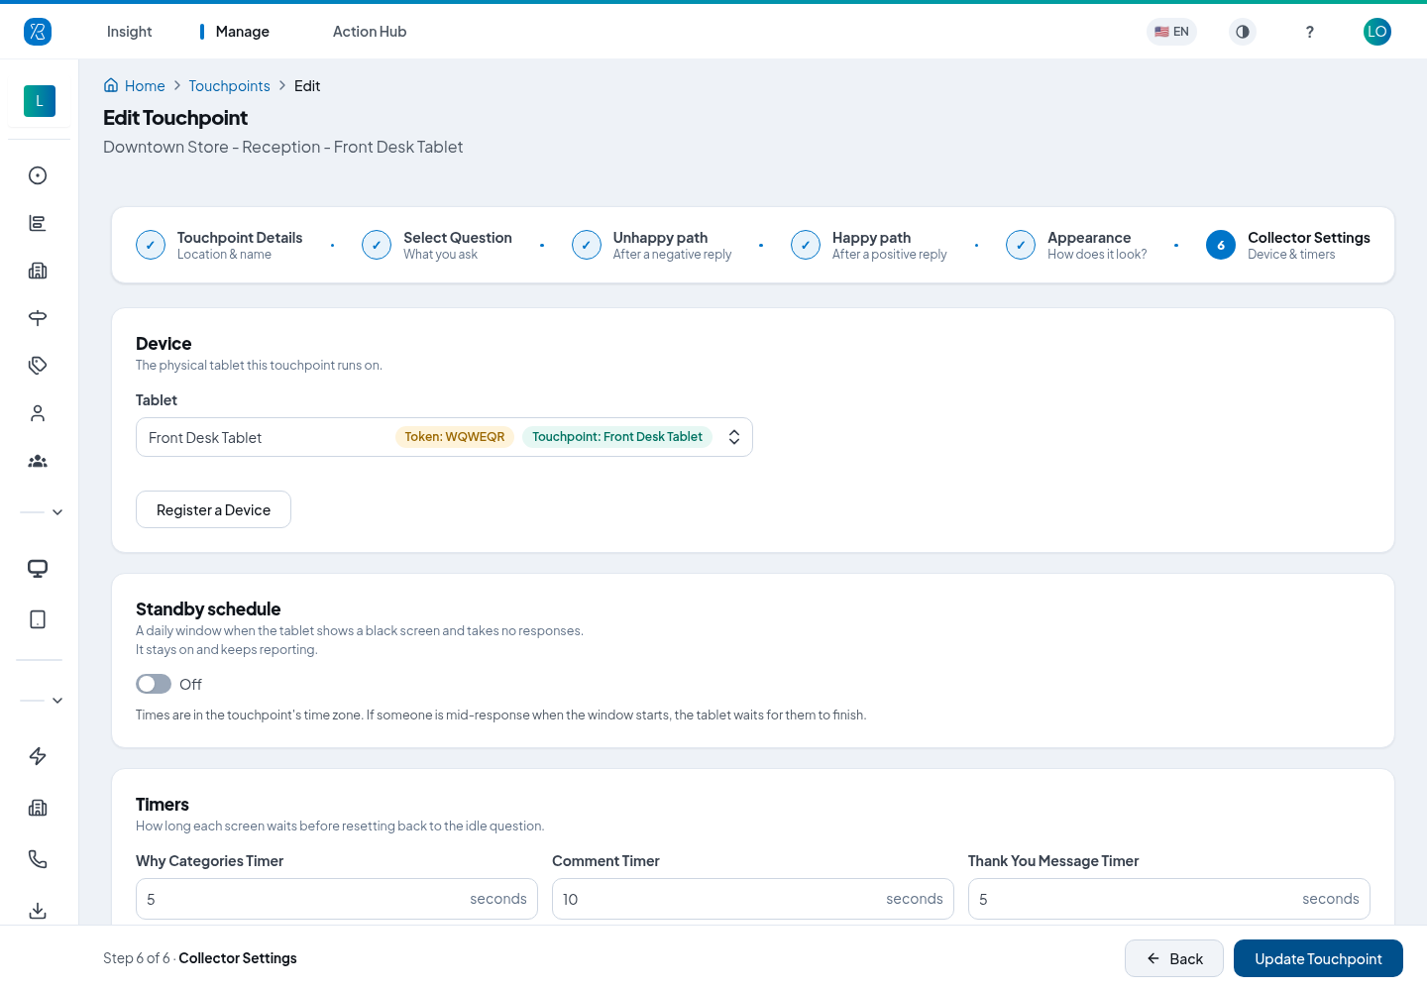Open the phone icon in sidebar
This screenshot has width=1427, height=991.
[x=38, y=859]
